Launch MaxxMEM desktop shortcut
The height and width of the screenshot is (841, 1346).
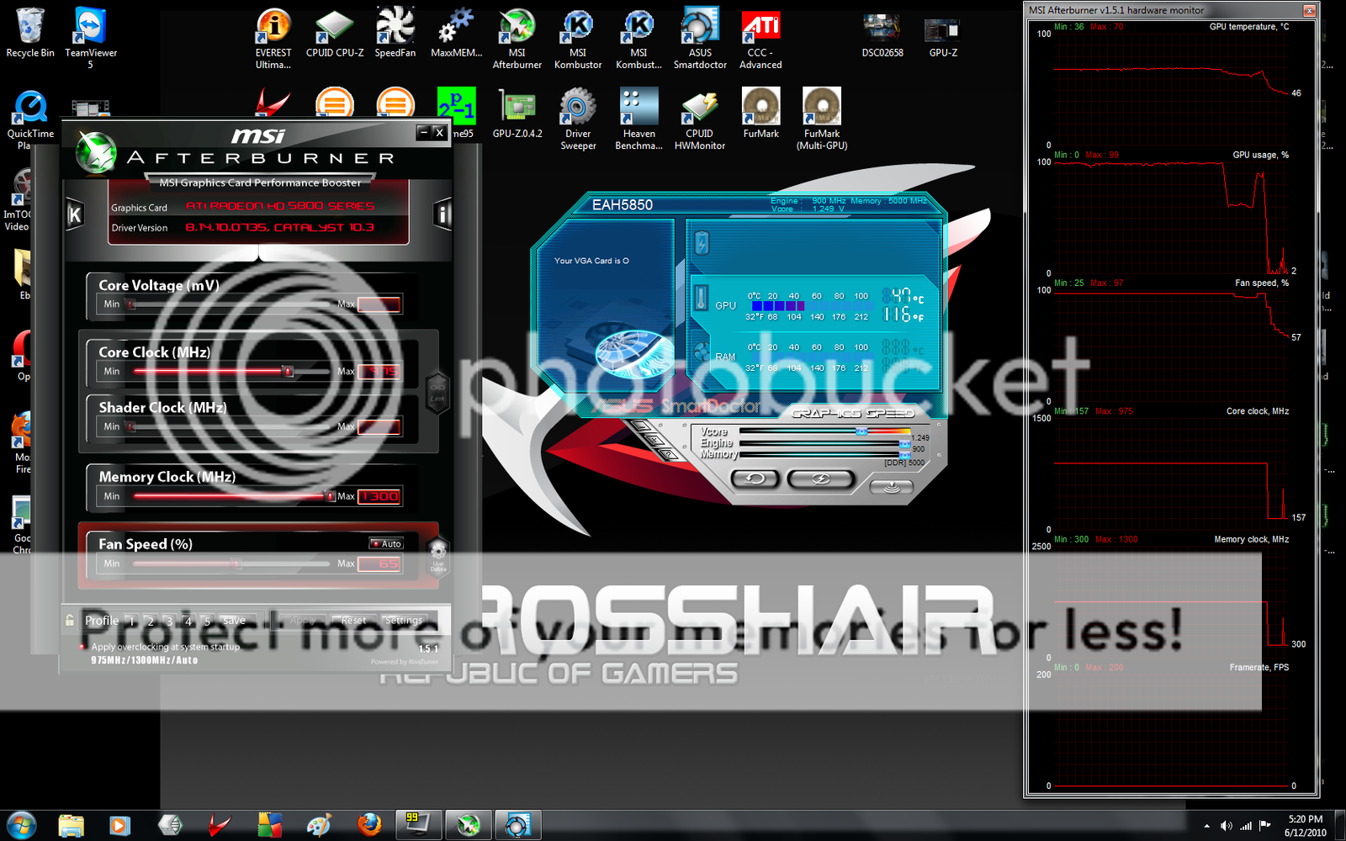coord(456,33)
